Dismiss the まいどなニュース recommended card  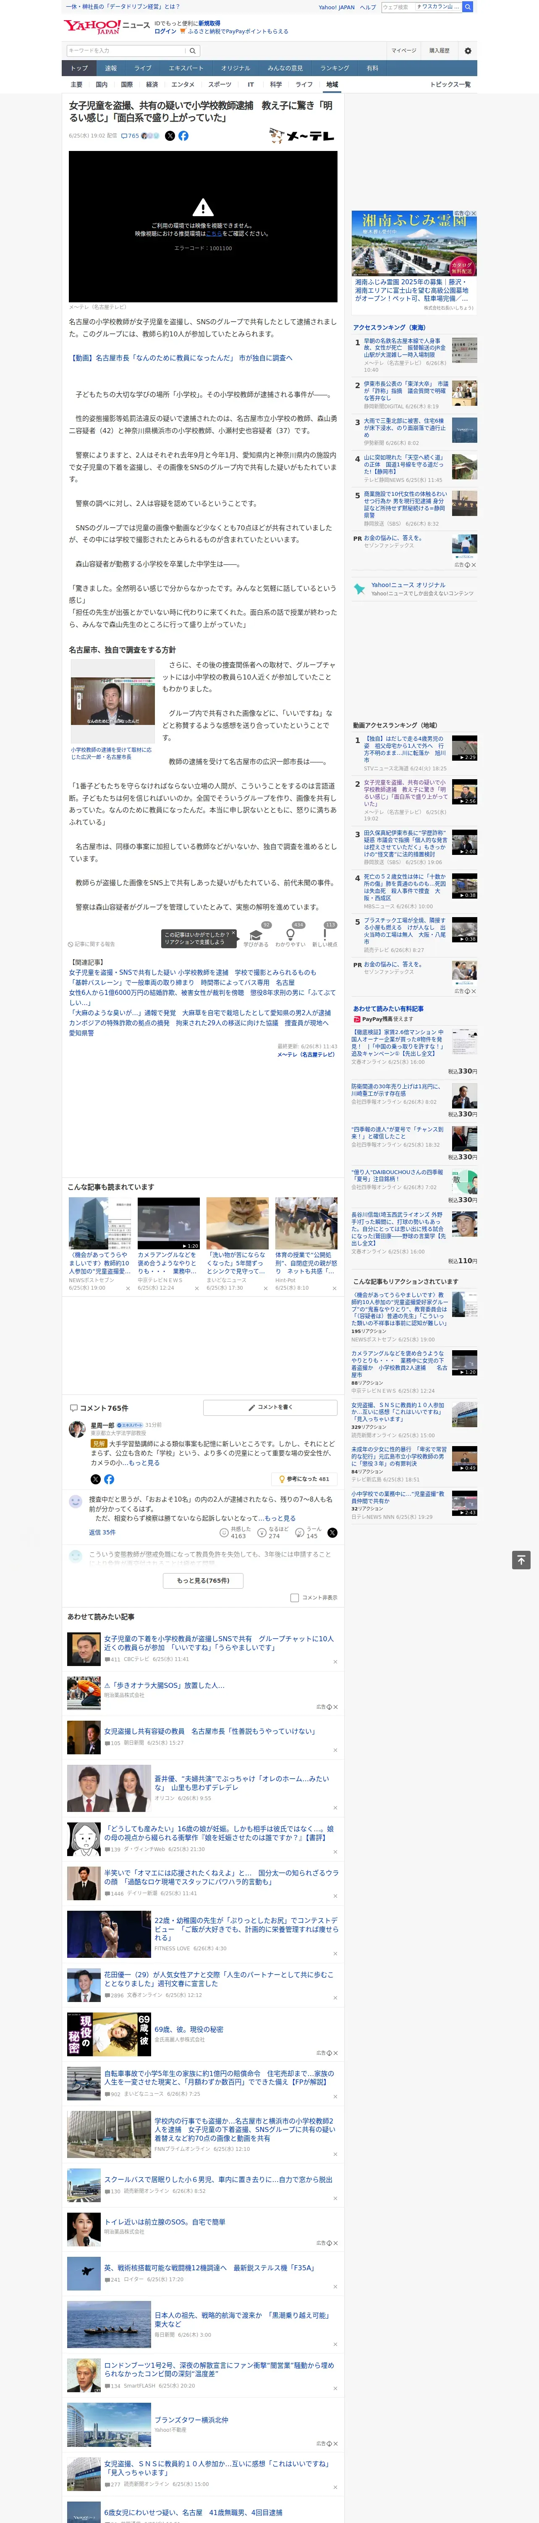[265, 1288]
